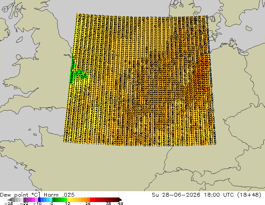This screenshot has height=205, width=265.
Task: Select the cyan legend color segment
Action: pos(51,200)
